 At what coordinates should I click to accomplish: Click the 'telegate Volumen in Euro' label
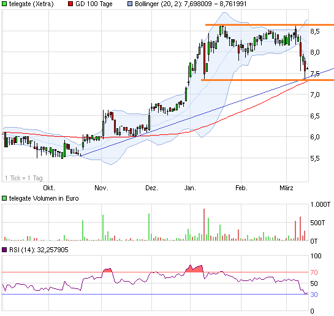(44, 198)
